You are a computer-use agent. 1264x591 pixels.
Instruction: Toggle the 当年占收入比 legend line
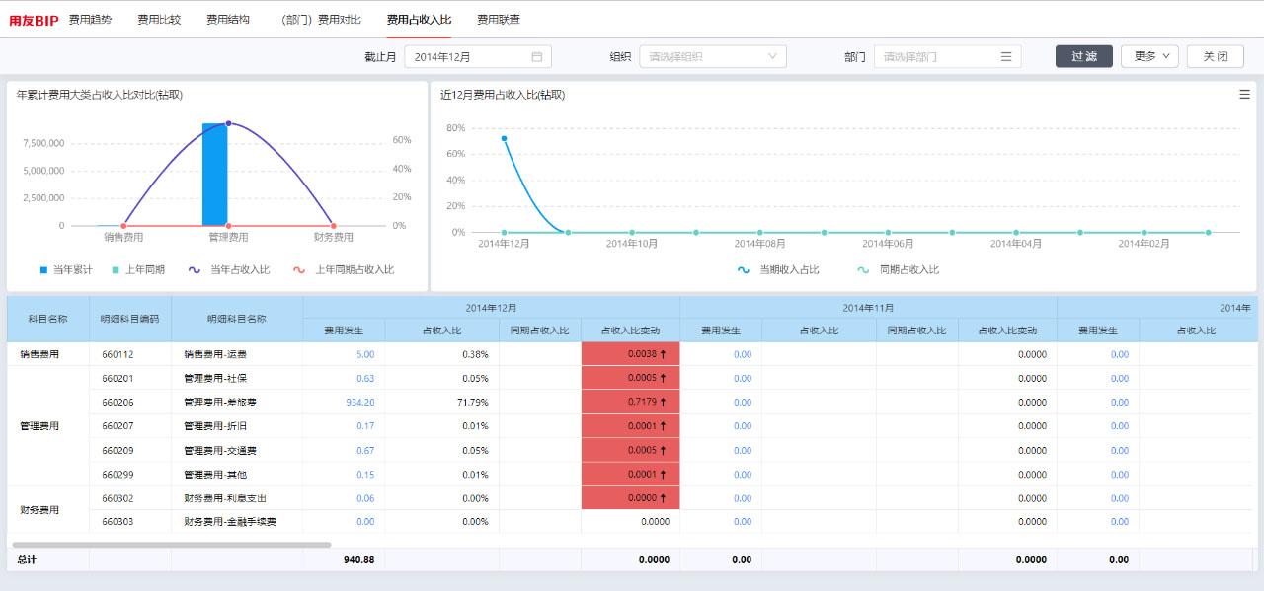tap(229, 269)
